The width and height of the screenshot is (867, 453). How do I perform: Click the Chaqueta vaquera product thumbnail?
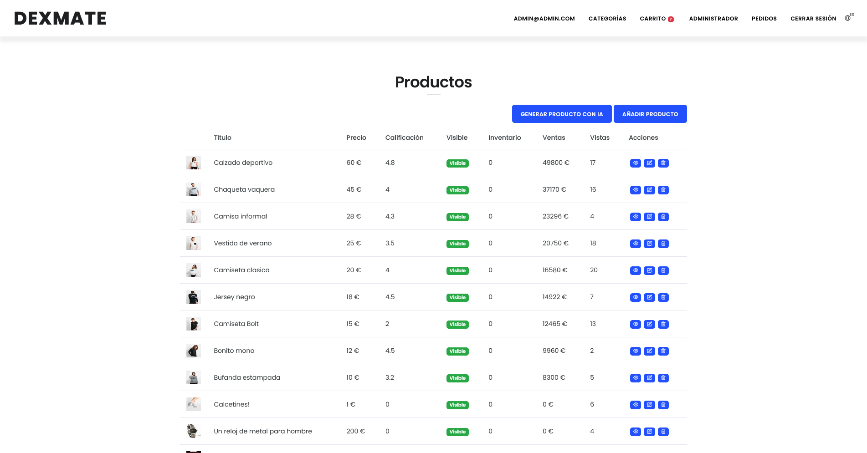click(194, 189)
